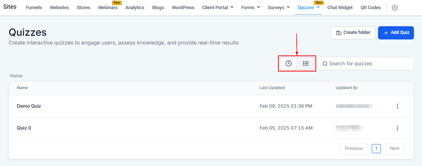Click the folder icon in Create folder
422x166 pixels.
(x=339, y=33)
